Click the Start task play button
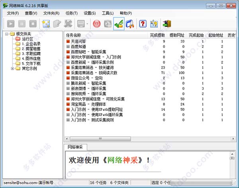Image resolution: width=239 pixels, height=188 pixels. tap(11, 24)
